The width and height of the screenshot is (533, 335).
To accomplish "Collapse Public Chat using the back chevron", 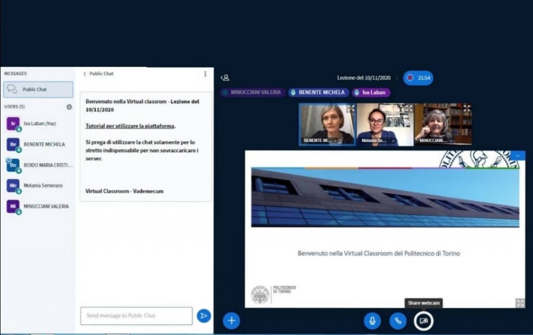I will pyautogui.click(x=85, y=74).
